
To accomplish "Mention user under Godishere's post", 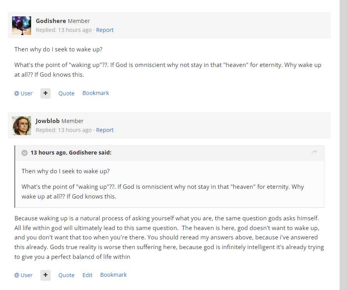I will pyautogui.click(x=23, y=93).
